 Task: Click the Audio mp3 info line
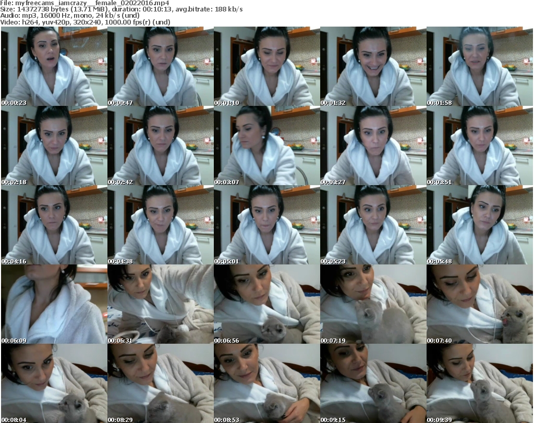70,16
